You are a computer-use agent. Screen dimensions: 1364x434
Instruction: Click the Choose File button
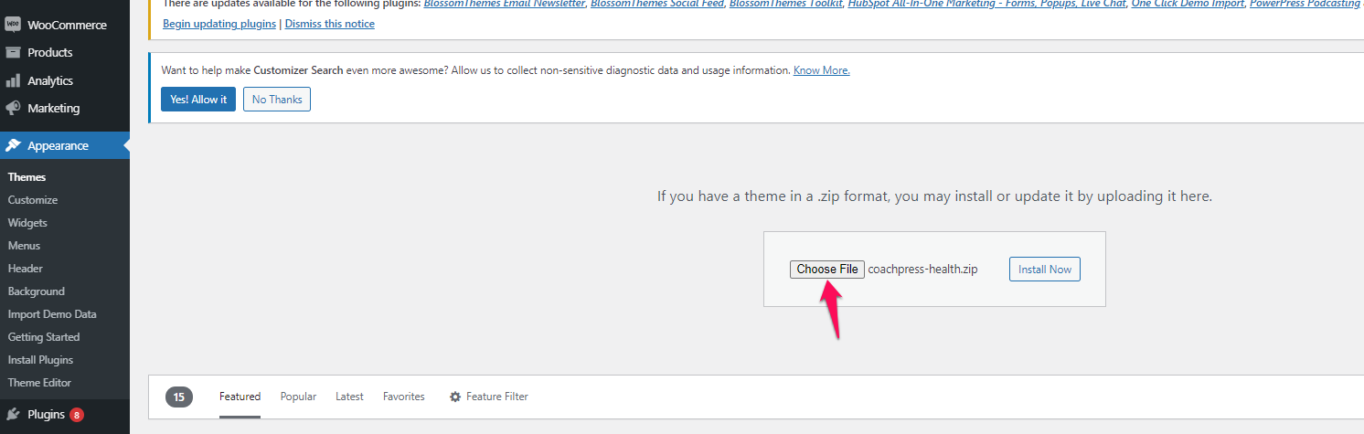tap(827, 269)
